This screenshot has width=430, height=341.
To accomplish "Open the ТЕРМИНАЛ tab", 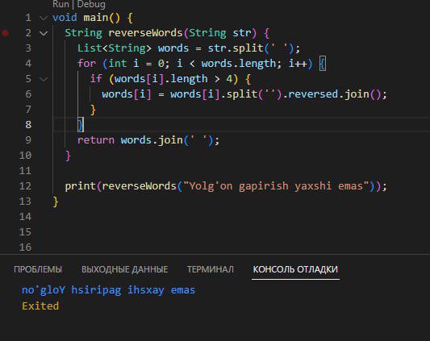I will tap(211, 269).
